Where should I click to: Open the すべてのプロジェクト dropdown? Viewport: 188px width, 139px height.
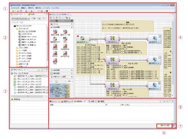pyautogui.click(x=21, y=18)
